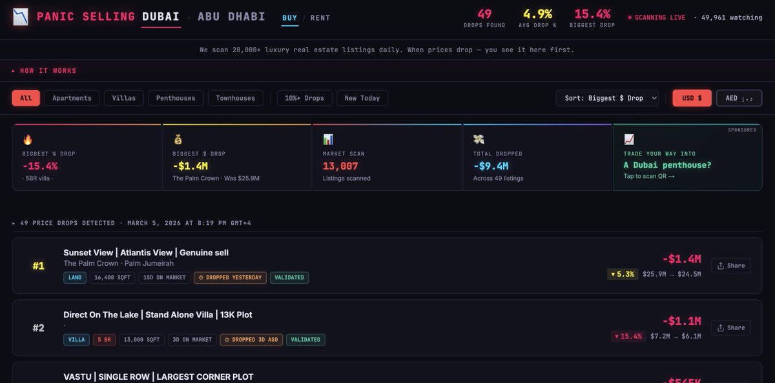Open the Direct On The Lake villa listing title
The image size is (775, 383).
click(x=158, y=315)
